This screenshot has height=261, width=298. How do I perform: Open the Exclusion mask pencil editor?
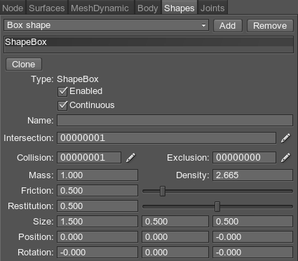point(286,158)
